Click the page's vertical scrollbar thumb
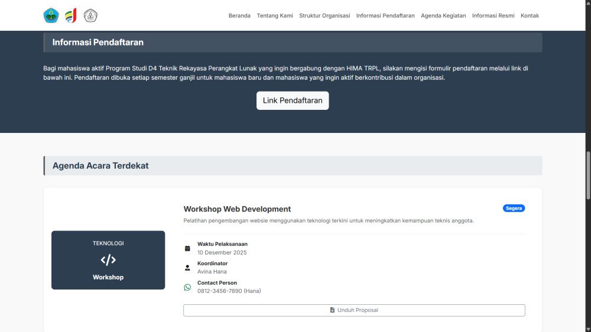 click(587, 175)
